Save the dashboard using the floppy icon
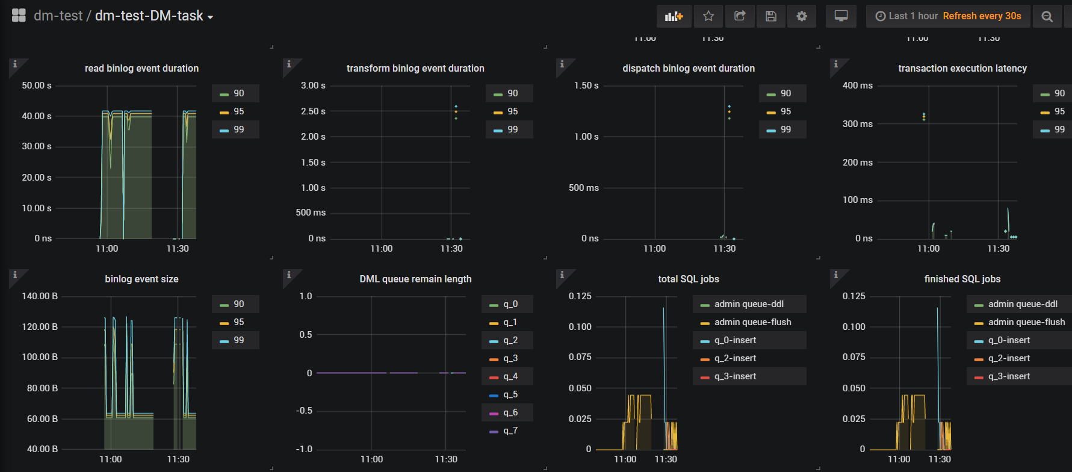Screen dimensions: 1072x472 [770, 16]
